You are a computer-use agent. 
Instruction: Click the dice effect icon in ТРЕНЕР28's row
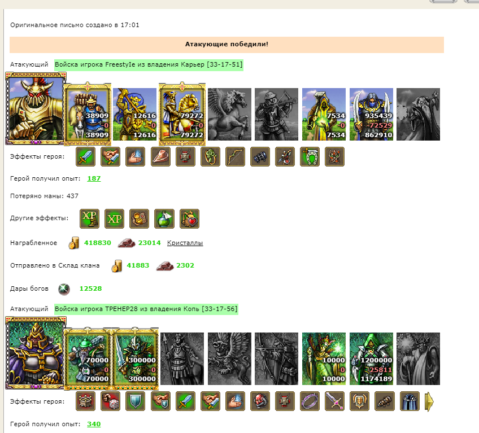(110, 401)
